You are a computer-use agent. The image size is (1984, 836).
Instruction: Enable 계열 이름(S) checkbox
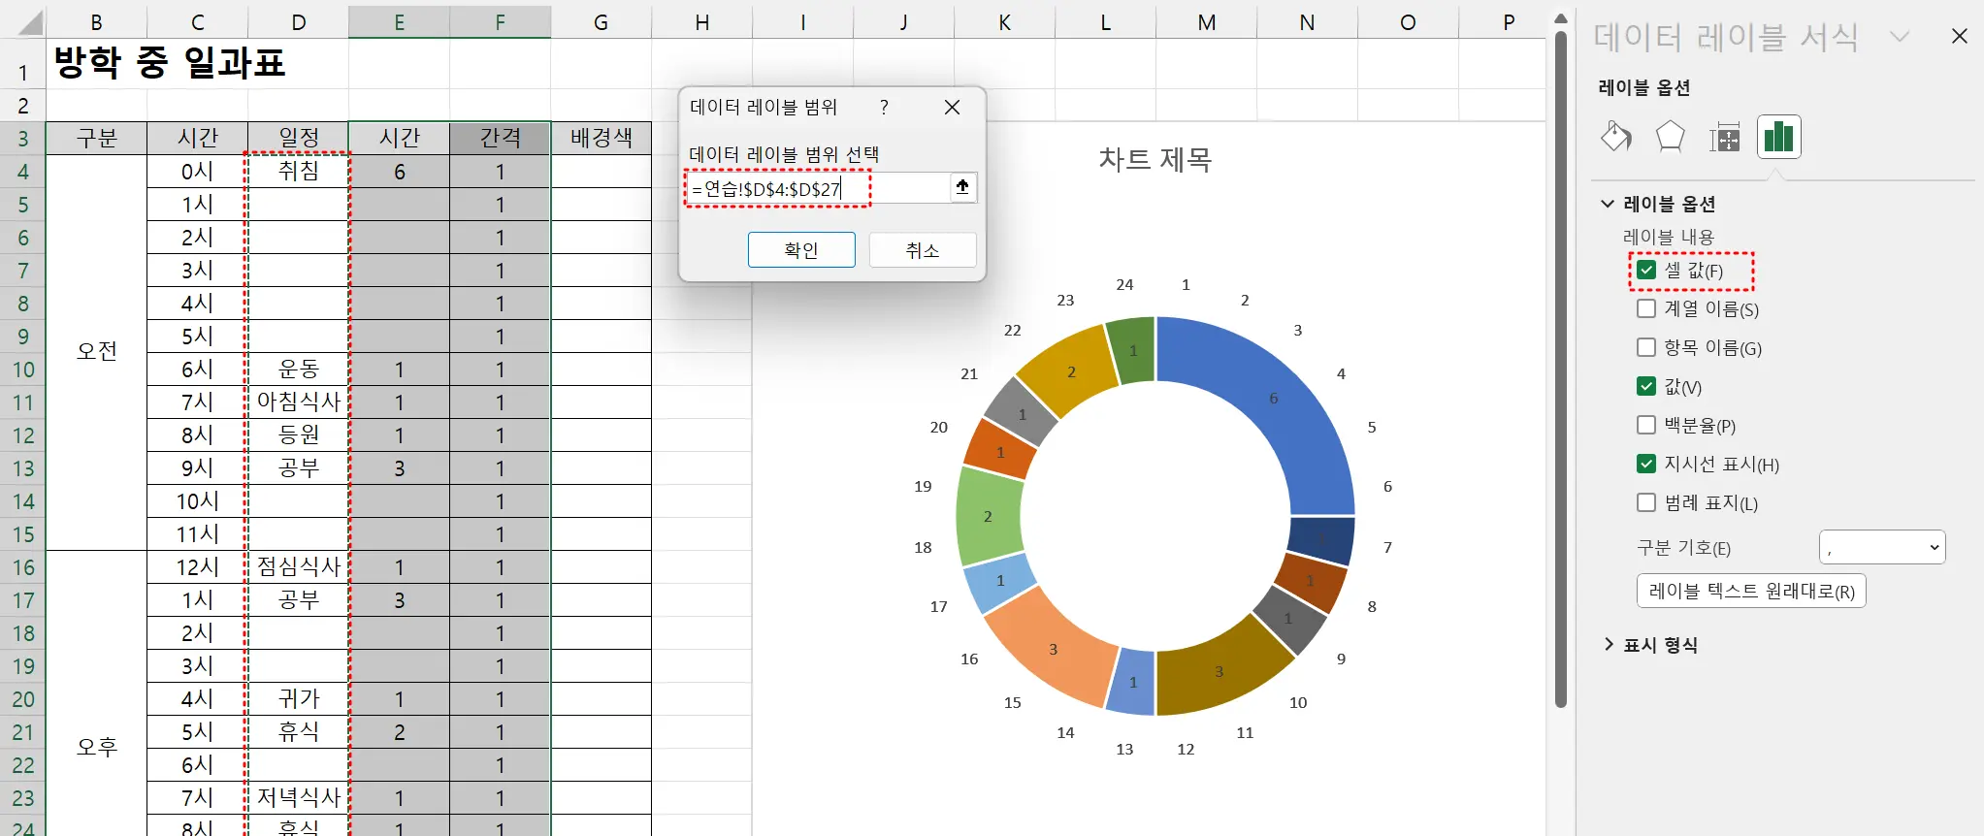[1646, 309]
